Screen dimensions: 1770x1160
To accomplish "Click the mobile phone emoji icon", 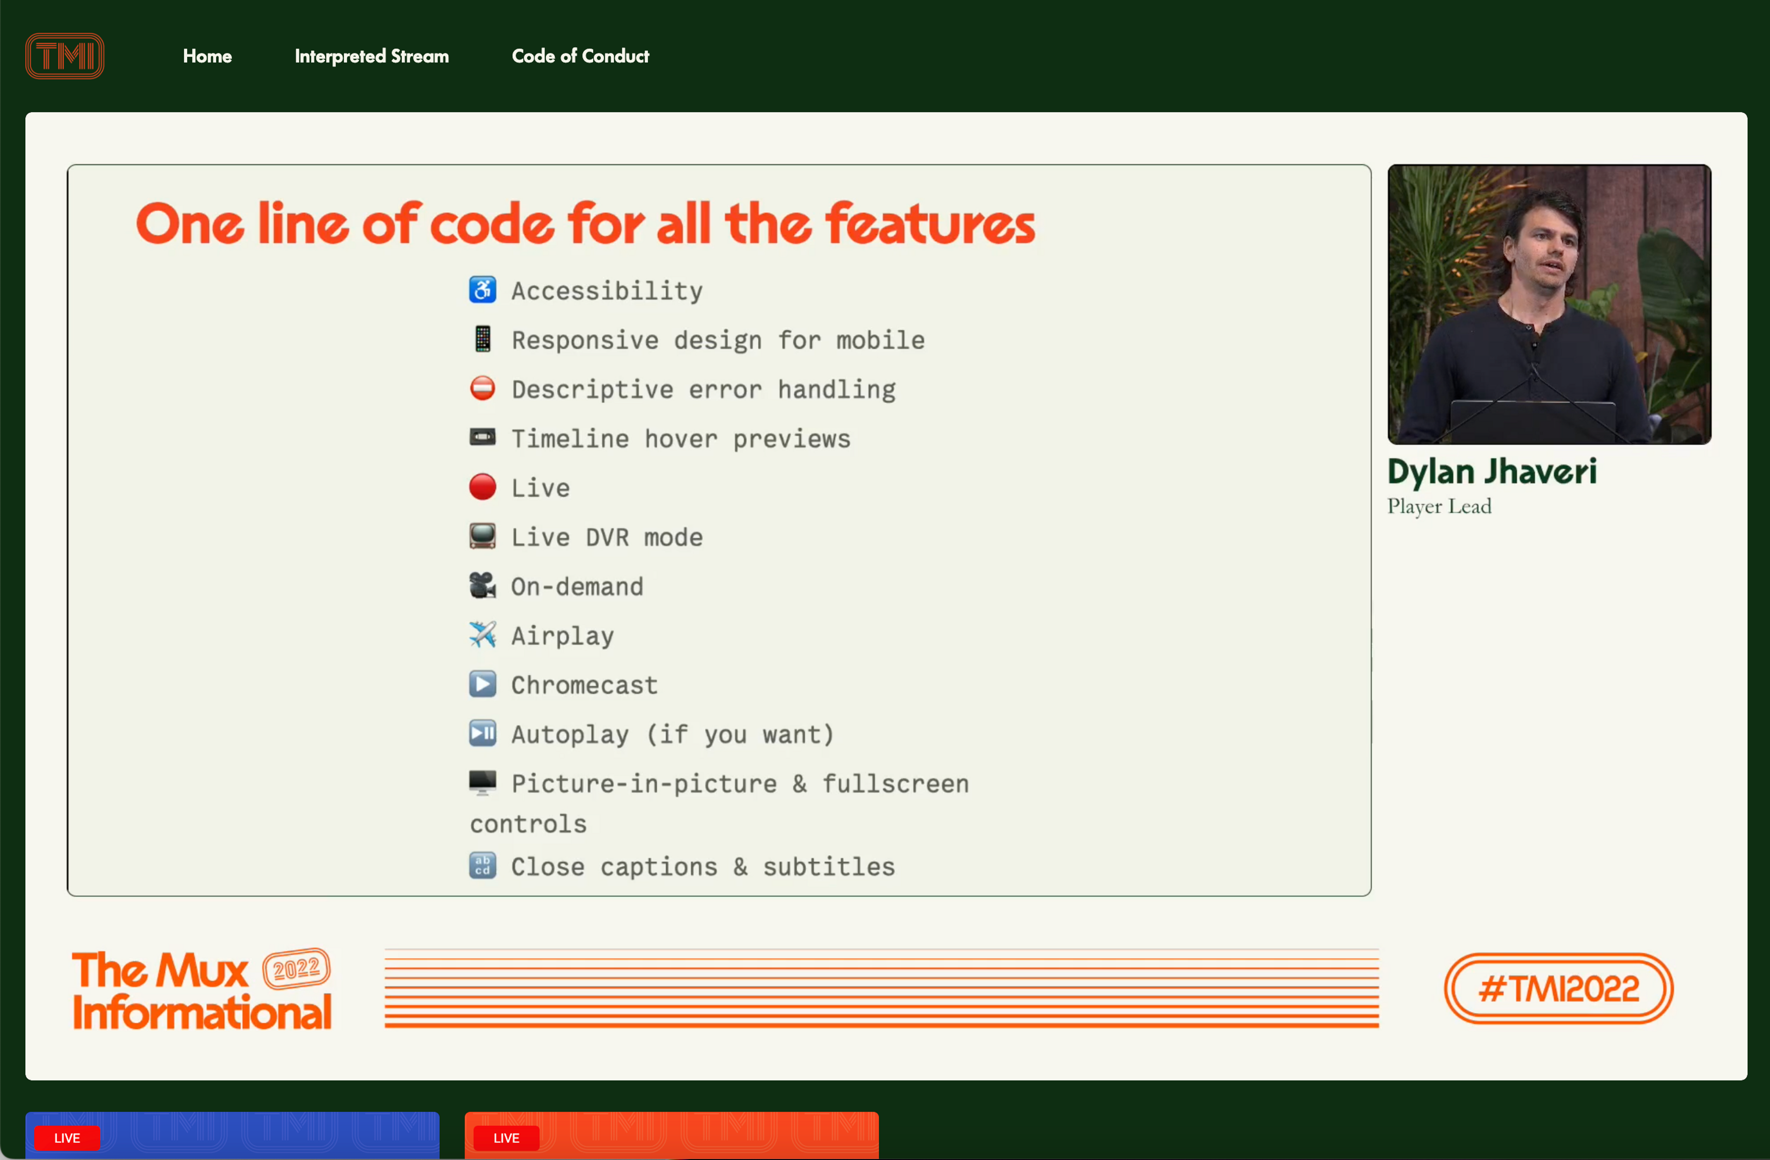I will coord(483,339).
